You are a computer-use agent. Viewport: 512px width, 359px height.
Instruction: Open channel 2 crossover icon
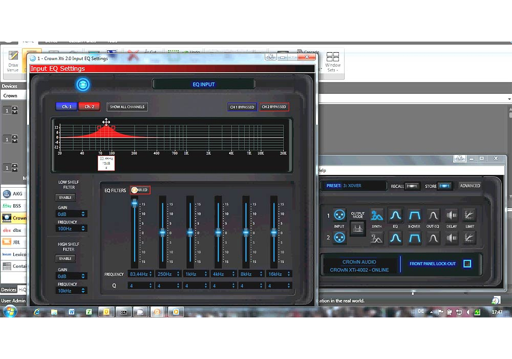point(414,238)
